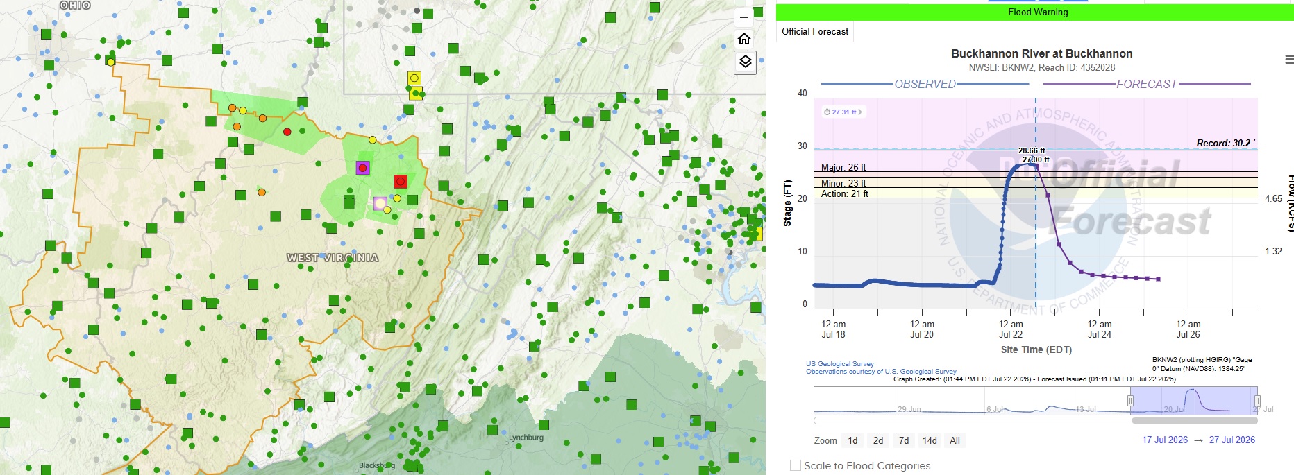Select the 7d zoom option

pos(904,440)
